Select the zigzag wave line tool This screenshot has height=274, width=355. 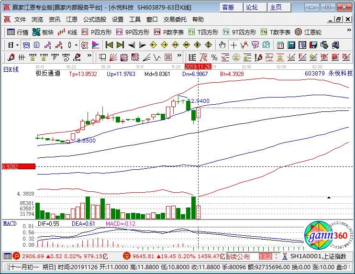pyautogui.click(x=157, y=57)
